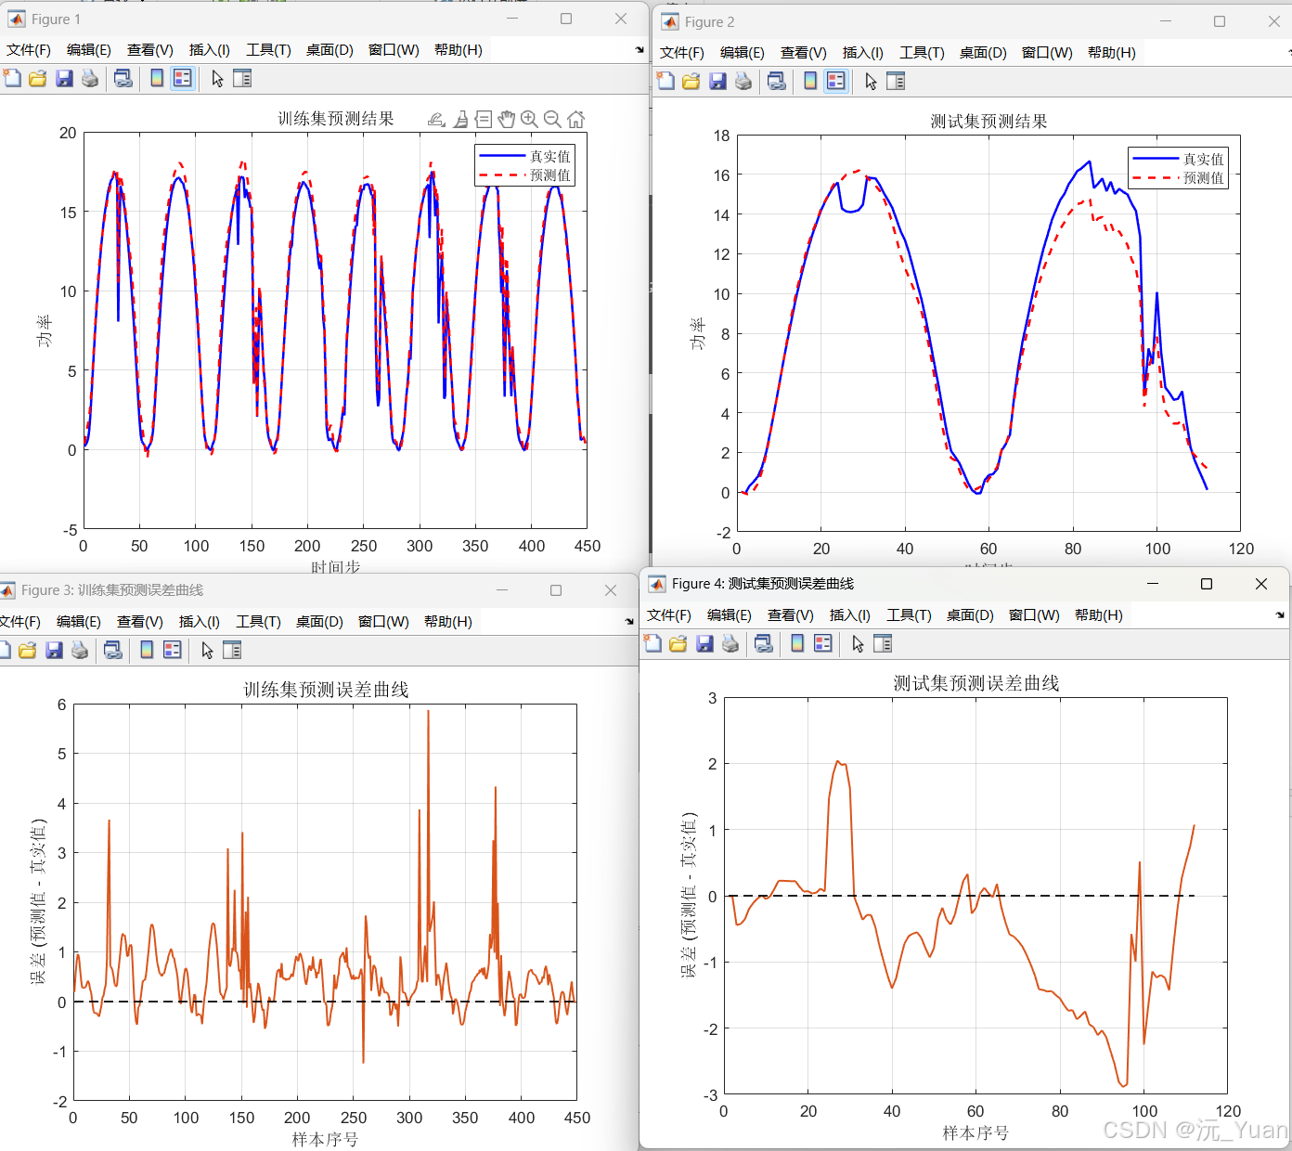Maximize the Figure 4 window

(1207, 584)
